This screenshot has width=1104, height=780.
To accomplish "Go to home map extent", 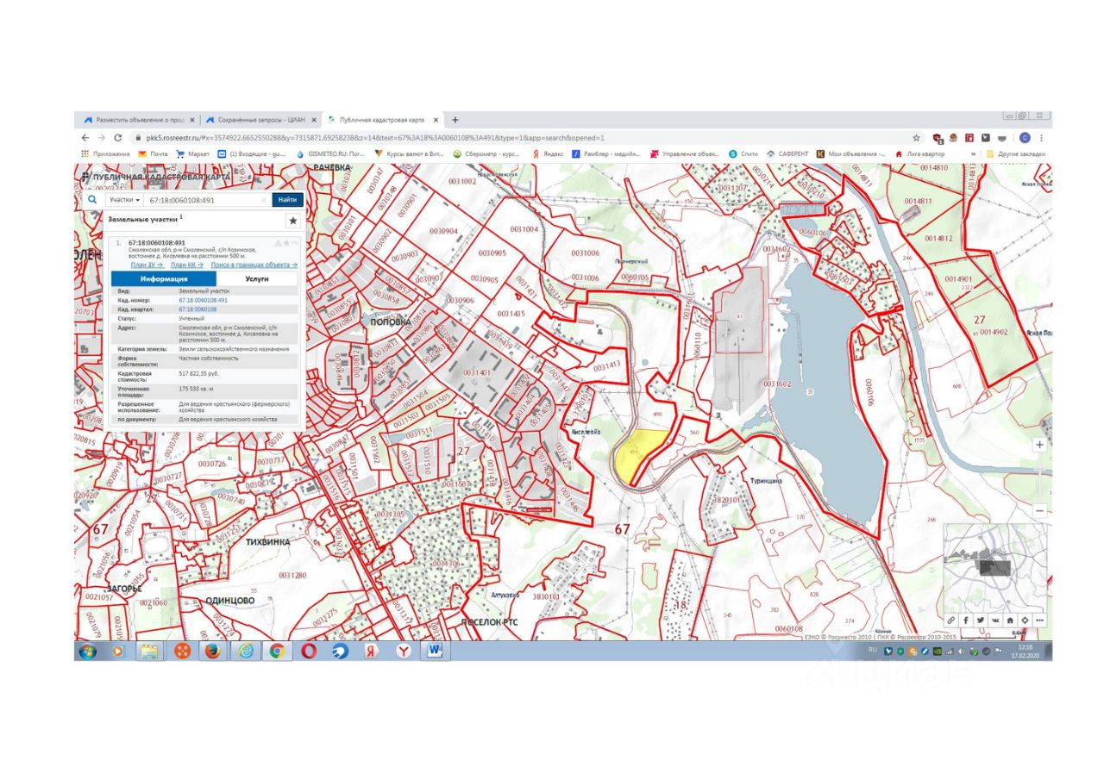I will [1009, 620].
